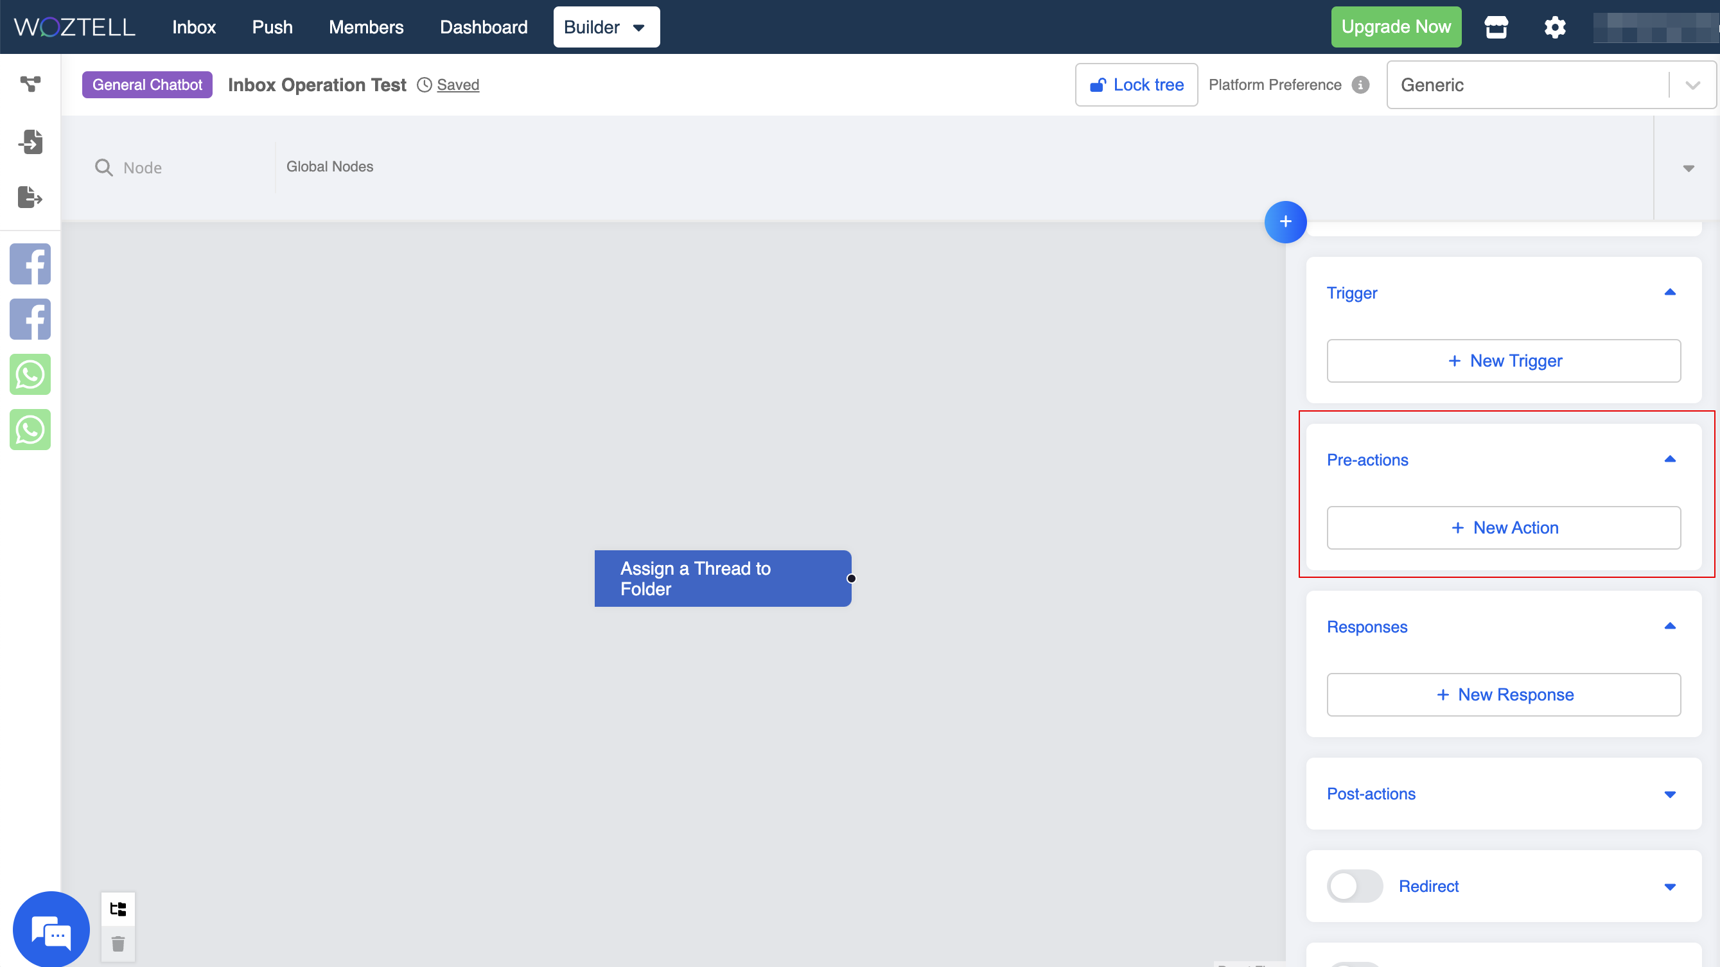Screen dimensions: 1720x967
Task: Open the Generic platform preference dropdown
Action: [1549, 85]
